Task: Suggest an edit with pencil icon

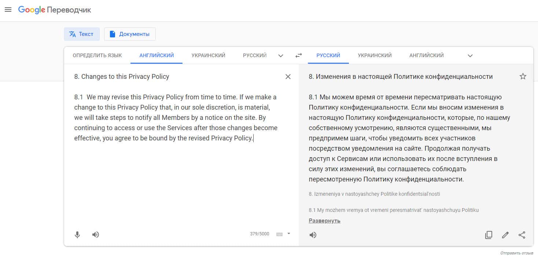Action: click(x=505, y=235)
